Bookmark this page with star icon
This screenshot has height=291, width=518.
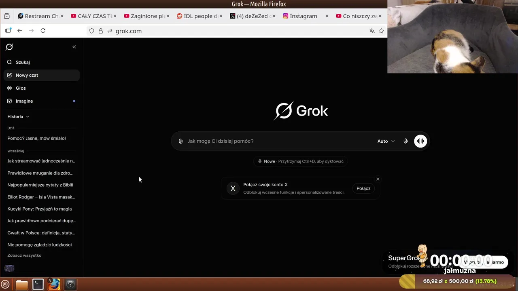point(381,31)
